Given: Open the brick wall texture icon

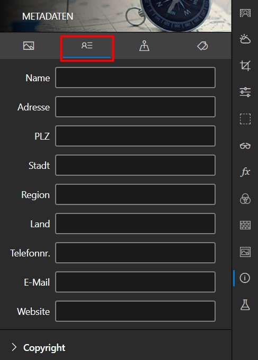Looking at the screenshot, I should click(245, 225).
